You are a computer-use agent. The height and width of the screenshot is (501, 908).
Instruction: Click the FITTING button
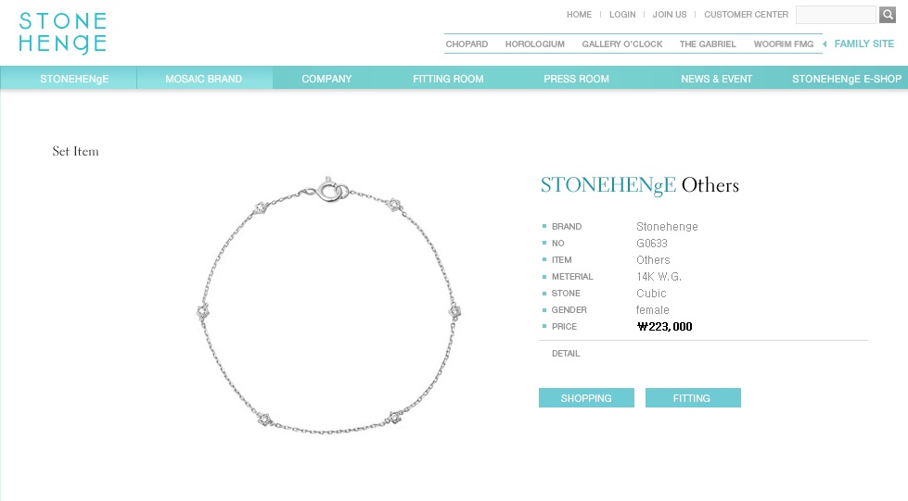click(x=693, y=398)
